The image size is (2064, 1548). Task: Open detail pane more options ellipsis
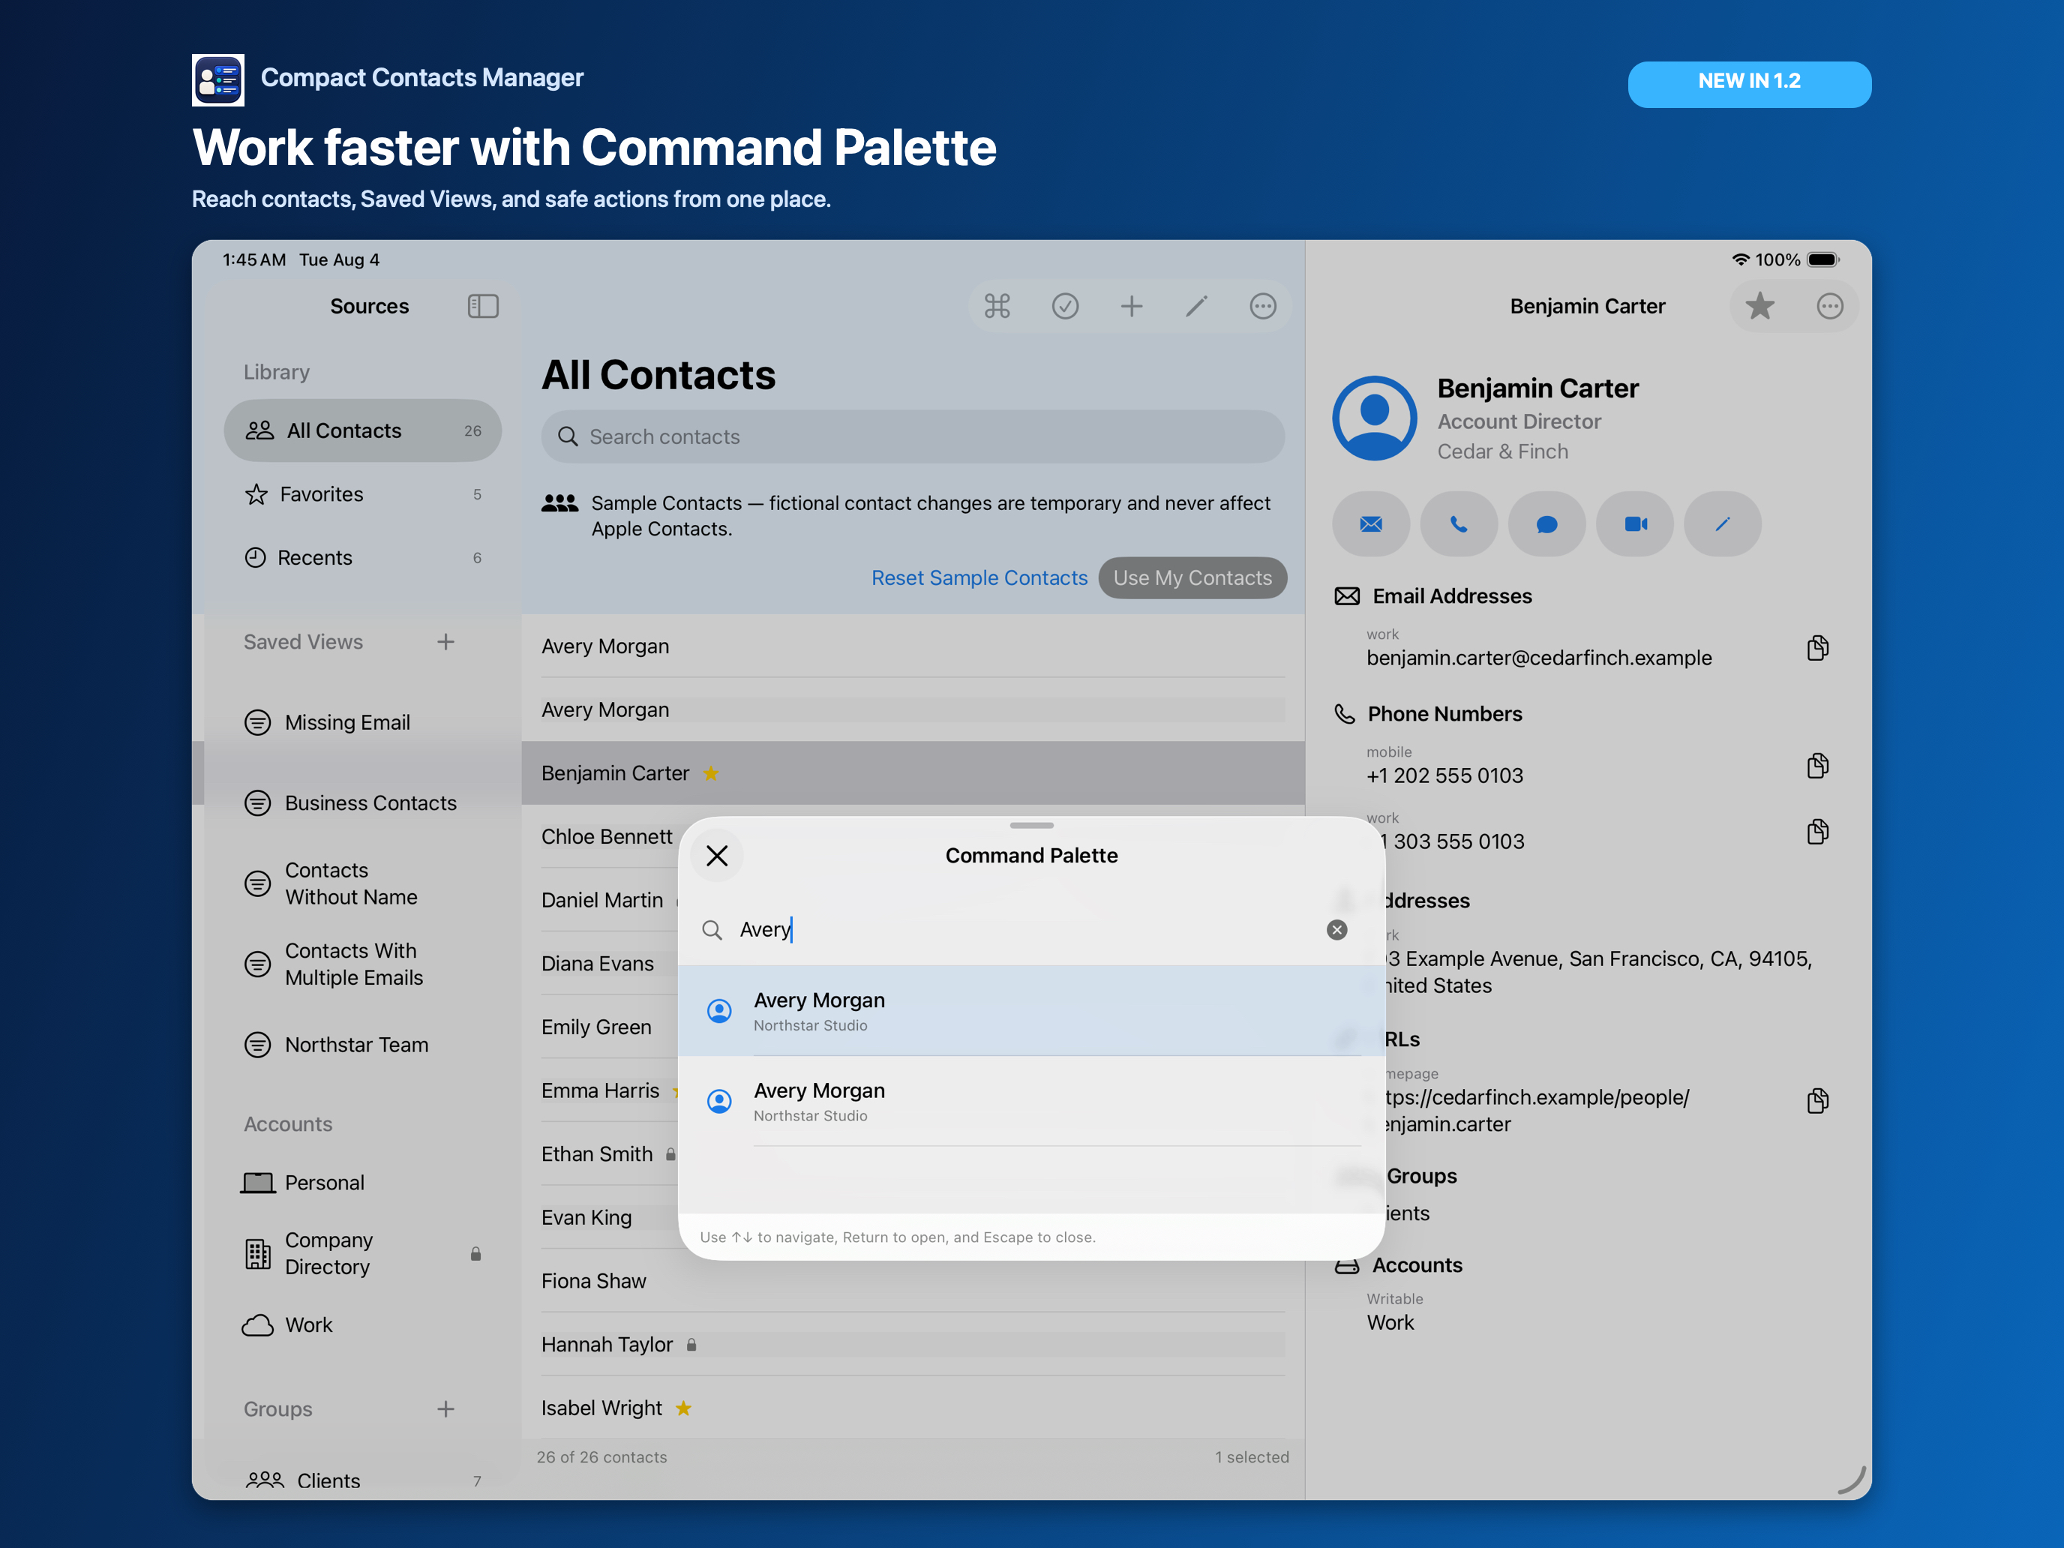(x=1830, y=306)
